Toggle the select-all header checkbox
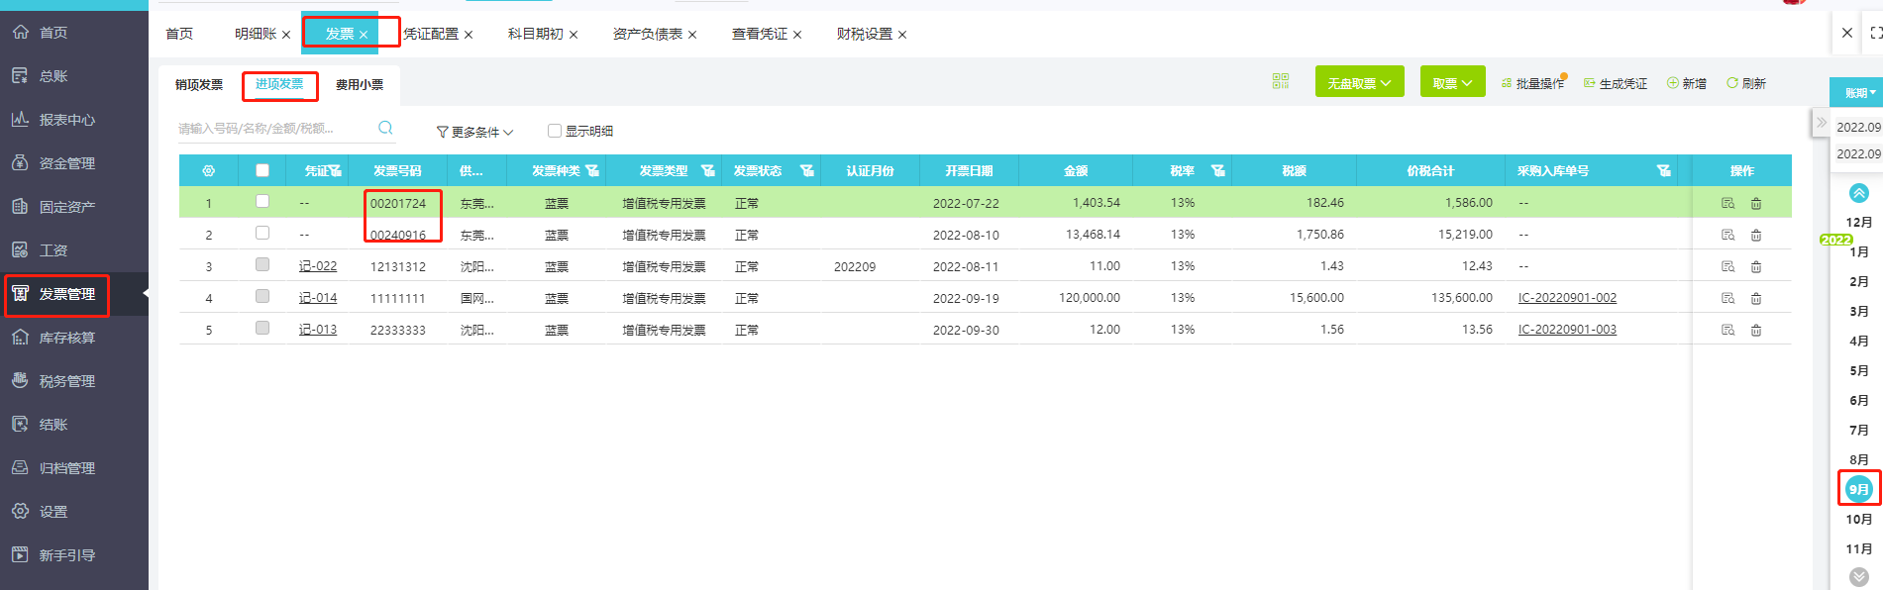Image resolution: width=1883 pixels, height=590 pixels. point(262,170)
